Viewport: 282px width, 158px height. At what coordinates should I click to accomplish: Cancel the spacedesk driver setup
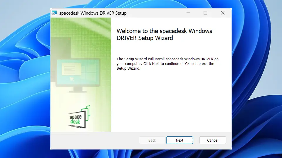pyautogui.click(x=213, y=140)
